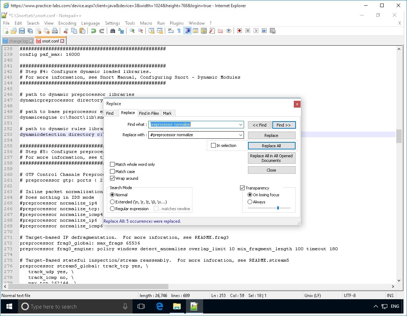Image resolution: width=407 pixels, height=316 pixels.
Task: Expand the Replace with dropdown list
Action: coord(241,135)
